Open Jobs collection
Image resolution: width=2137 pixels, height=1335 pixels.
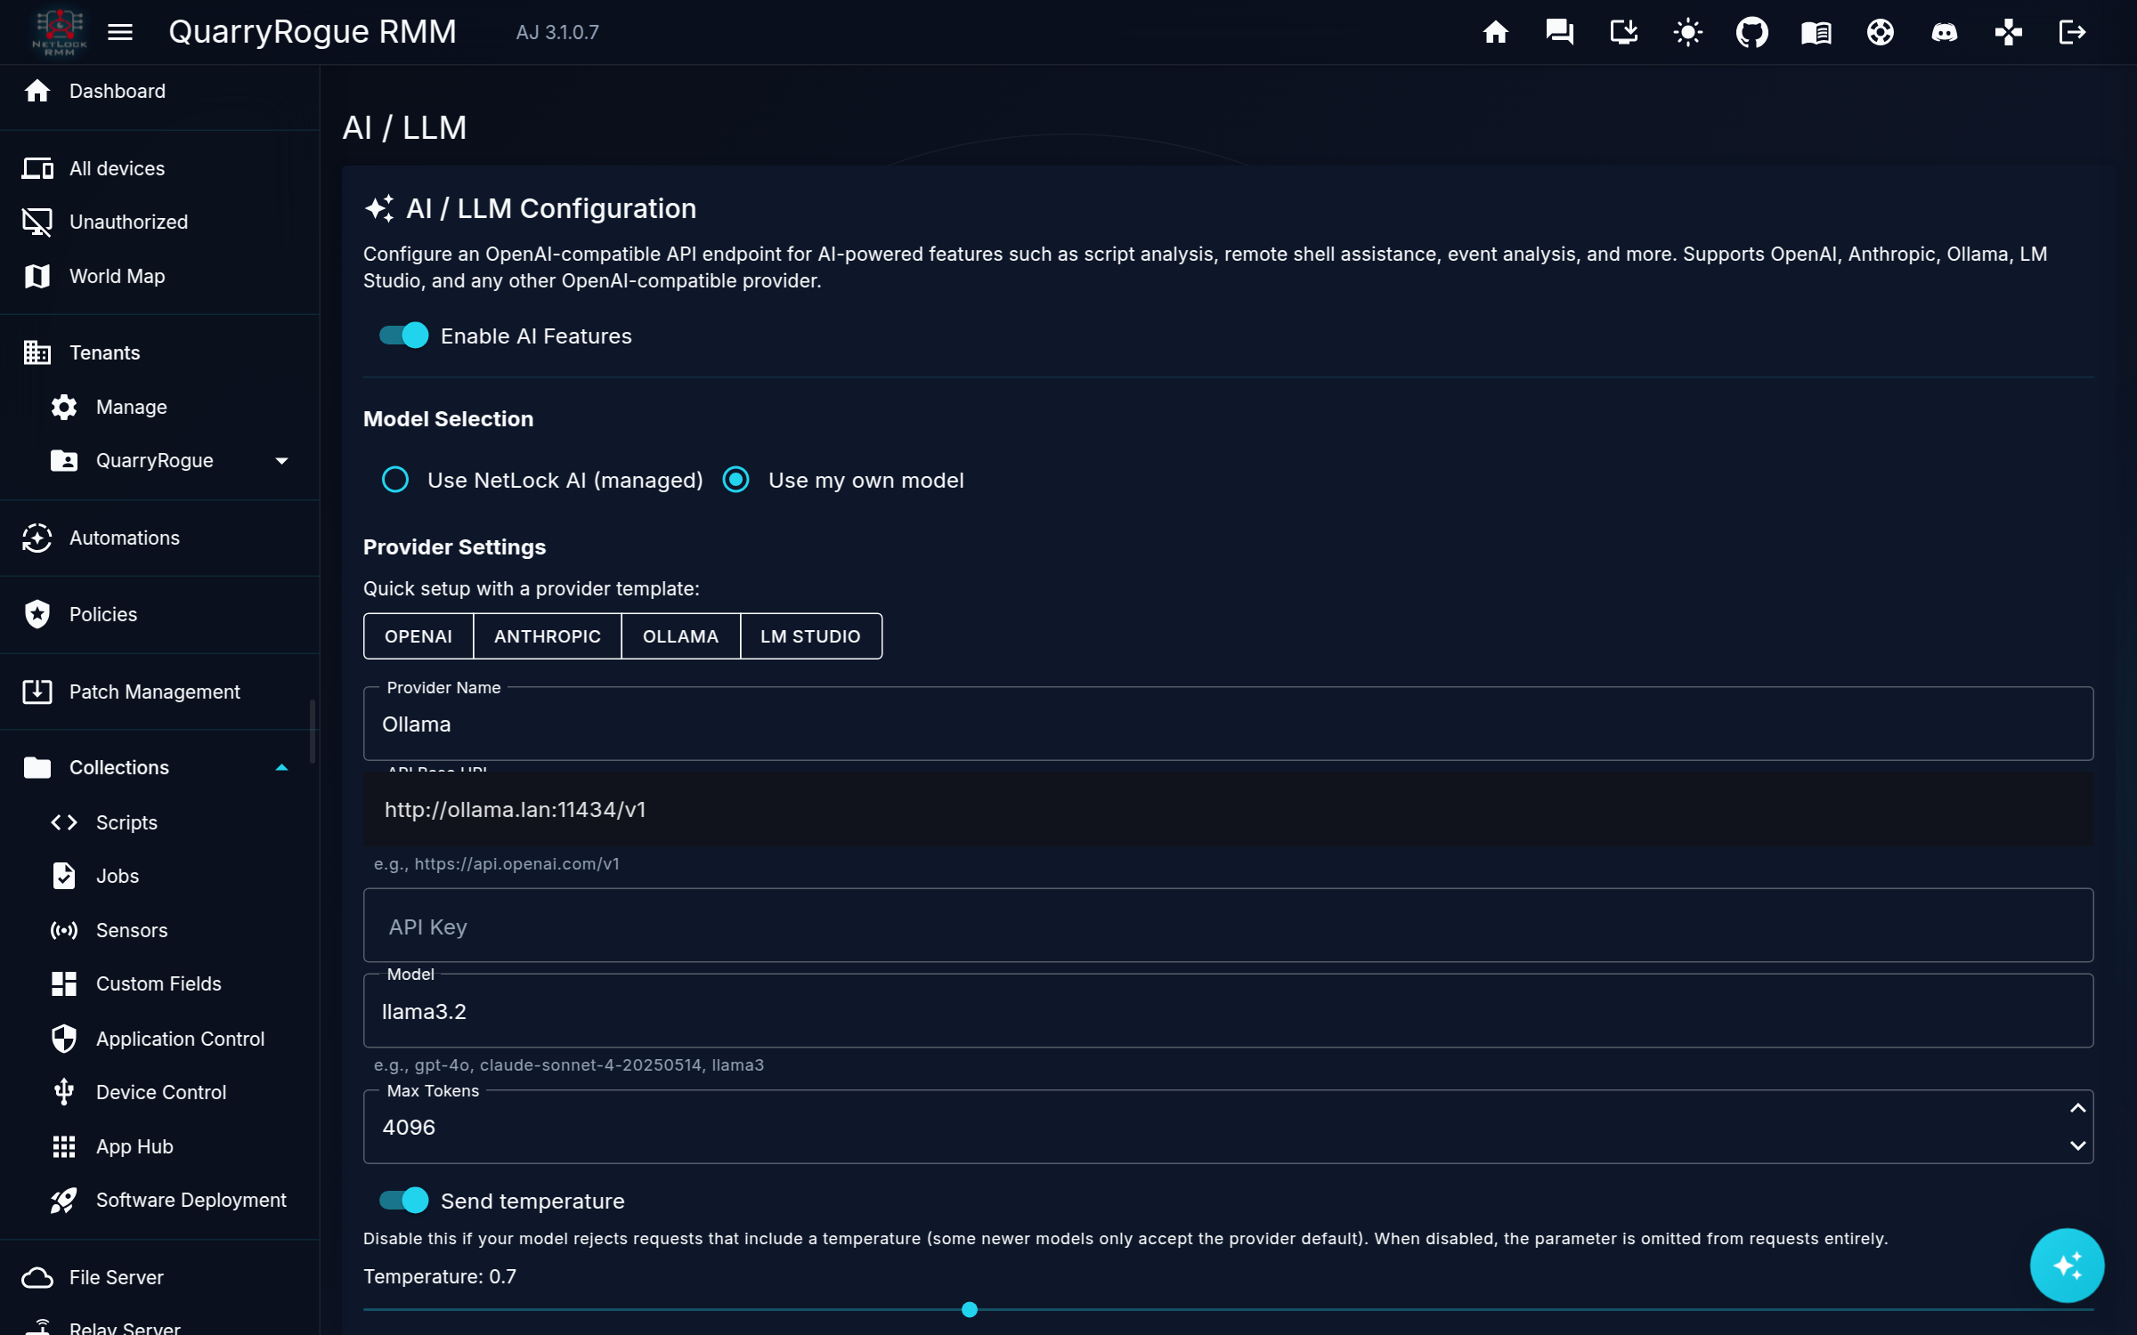[x=159, y=876]
